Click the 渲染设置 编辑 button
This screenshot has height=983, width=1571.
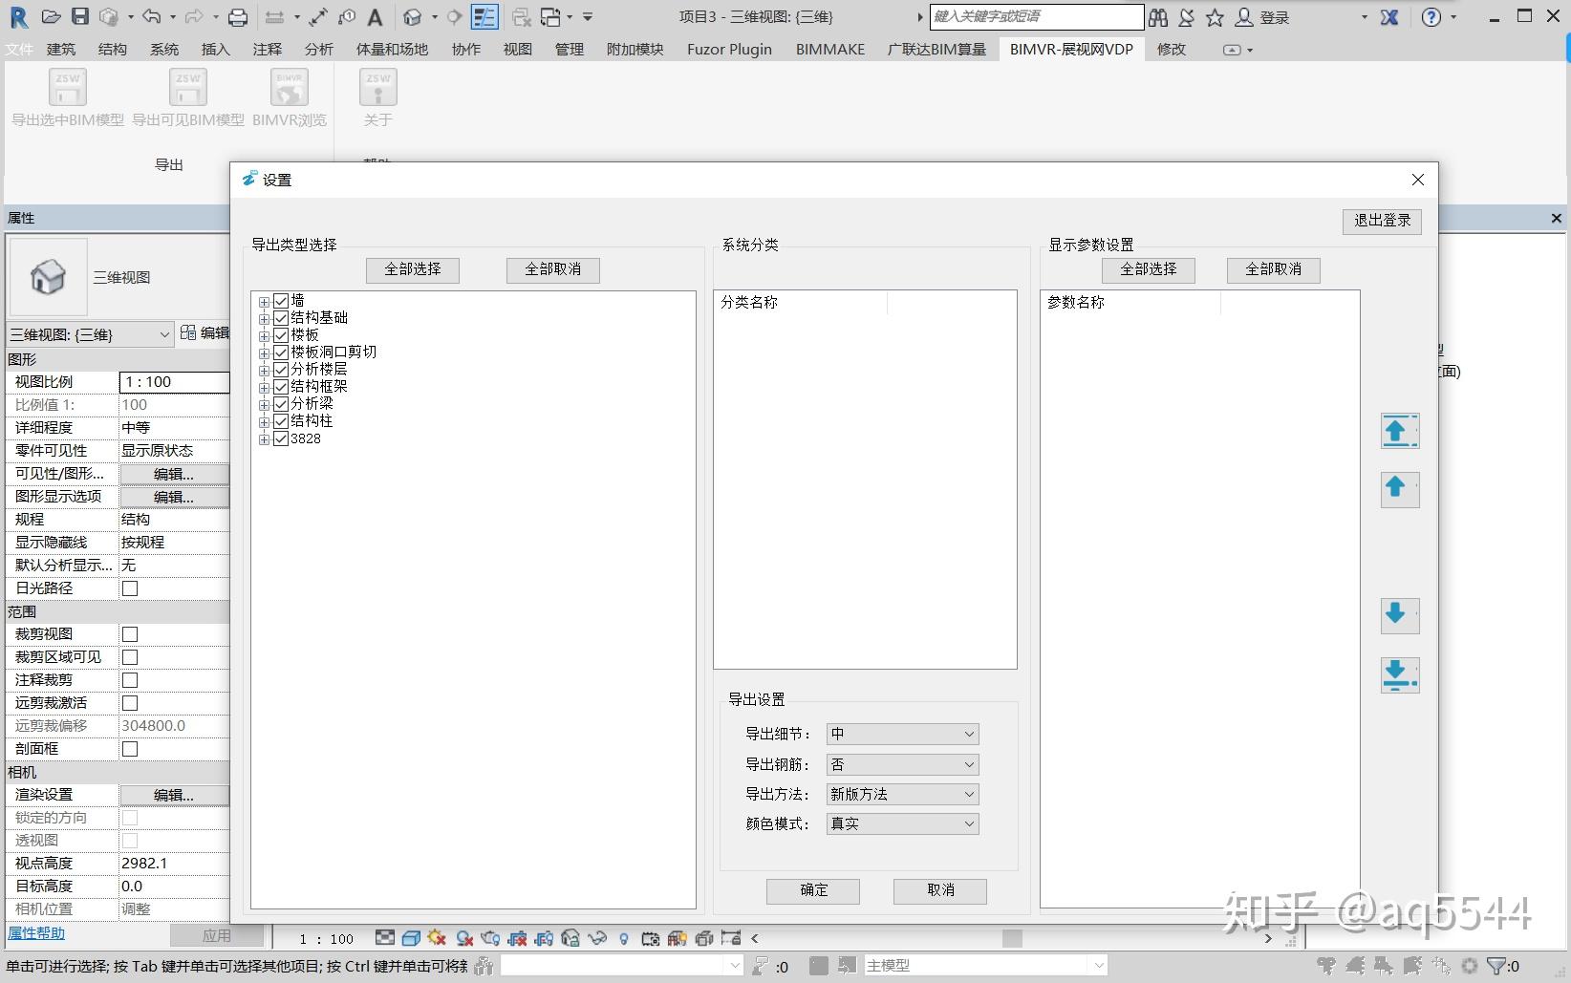pos(174,795)
